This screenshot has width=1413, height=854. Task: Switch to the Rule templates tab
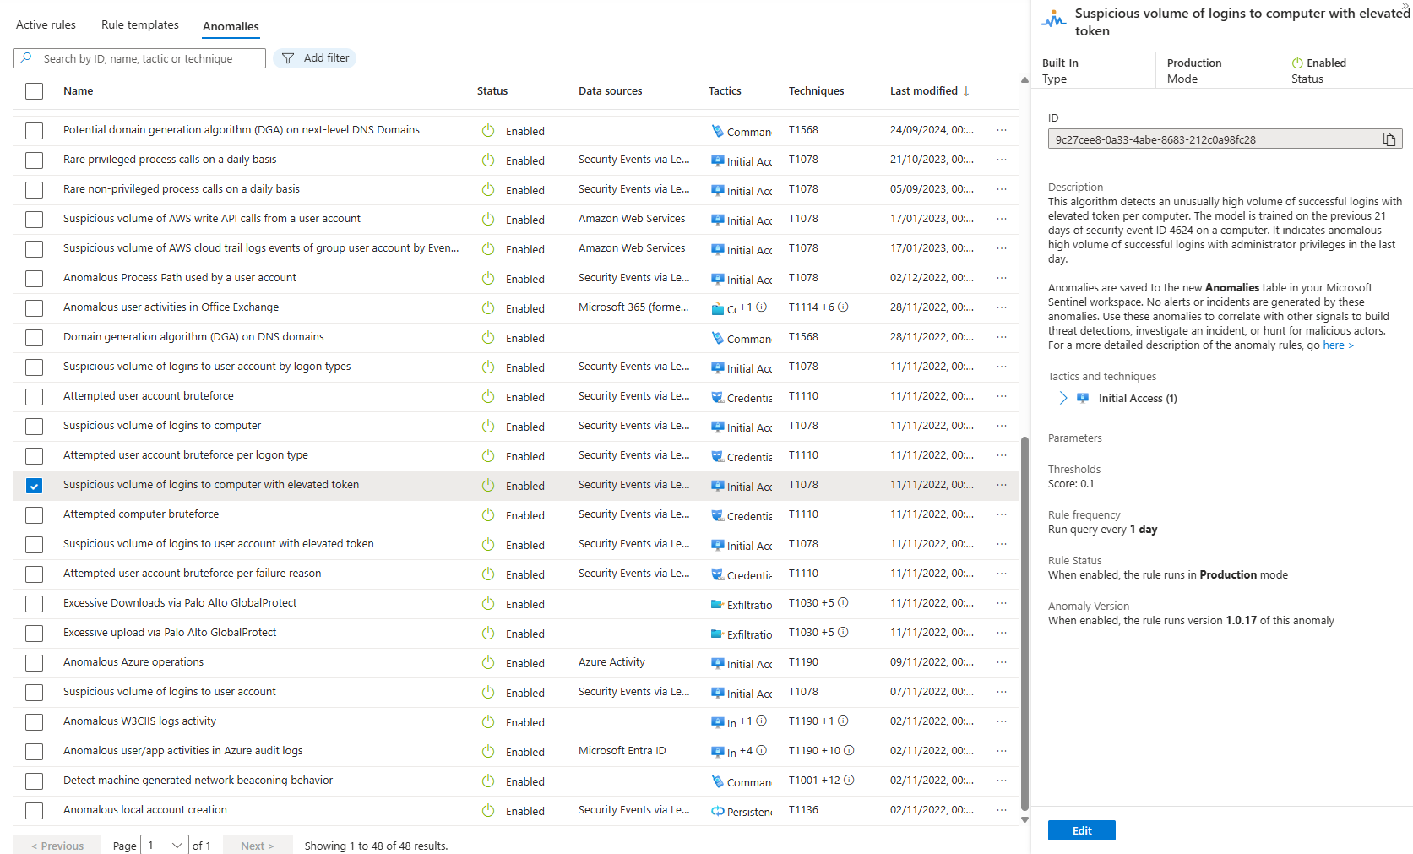coord(139,24)
